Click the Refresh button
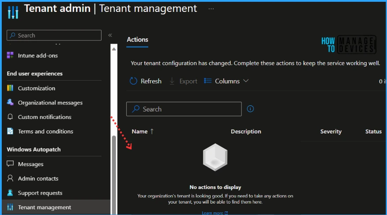 click(x=146, y=81)
